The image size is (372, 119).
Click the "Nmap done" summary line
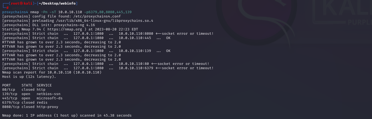click(67, 115)
